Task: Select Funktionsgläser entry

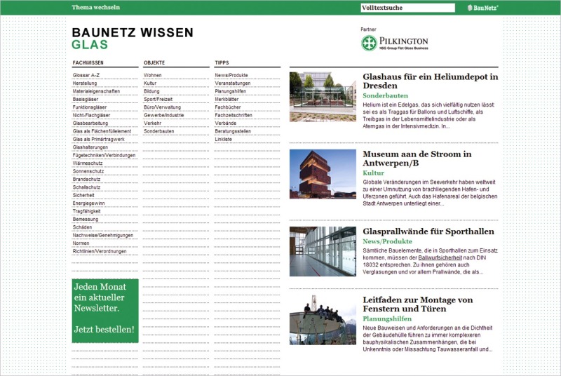Action: [x=90, y=107]
